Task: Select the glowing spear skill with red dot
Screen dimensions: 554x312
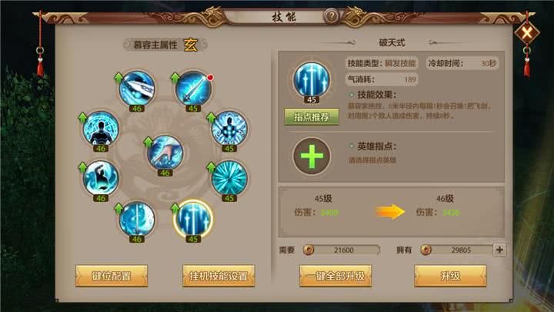Action: 193,89
